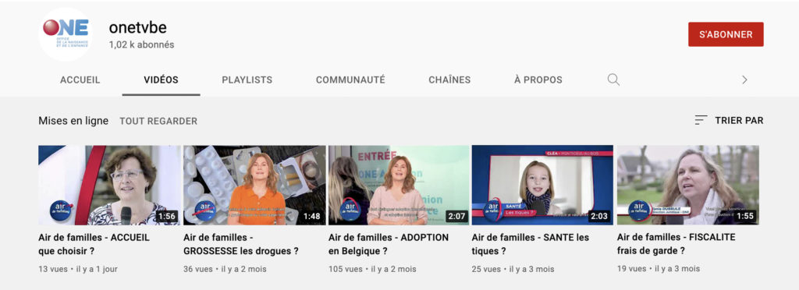Click '19 vues • il y a 3 mois'
This screenshot has width=799, height=290.
(659, 269)
